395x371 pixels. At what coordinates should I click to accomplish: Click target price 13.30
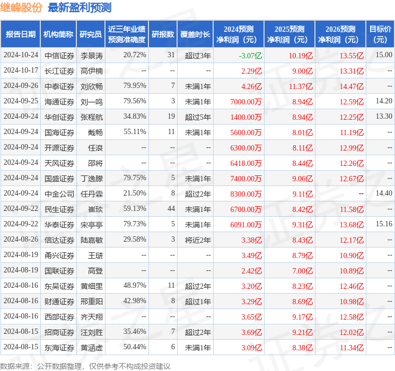point(384,117)
